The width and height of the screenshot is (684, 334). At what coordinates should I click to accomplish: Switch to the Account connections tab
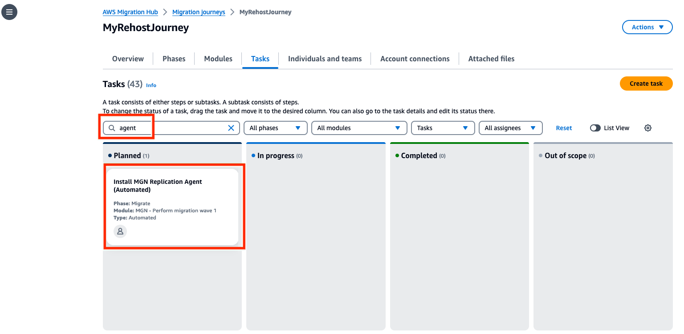pyautogui.click(x=415, y=59)
